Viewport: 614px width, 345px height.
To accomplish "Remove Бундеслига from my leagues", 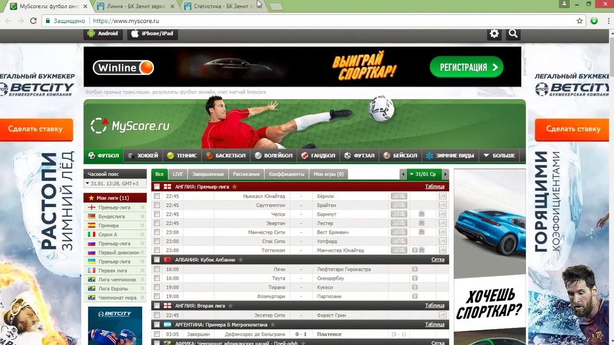I will tap(142, 217).
